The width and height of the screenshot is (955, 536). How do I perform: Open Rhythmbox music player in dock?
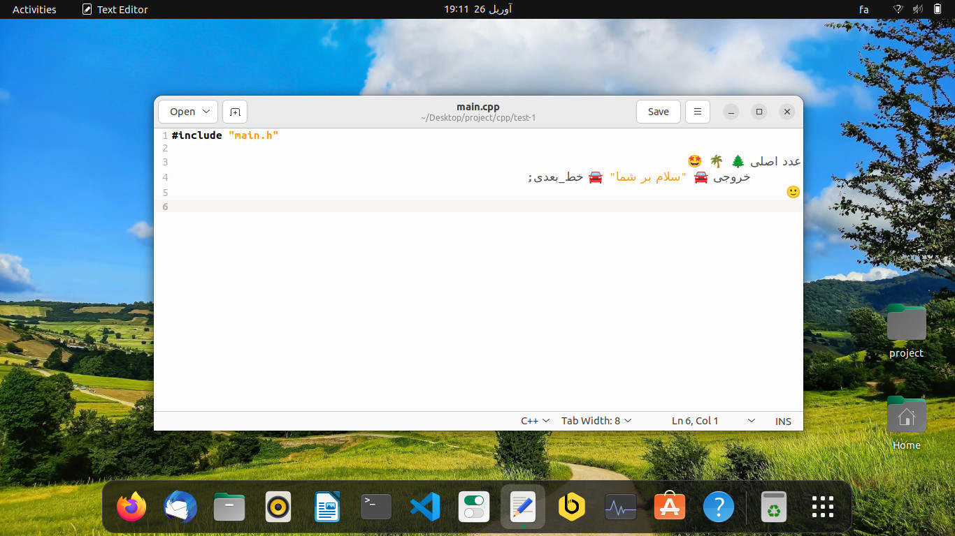click(278, 507)
